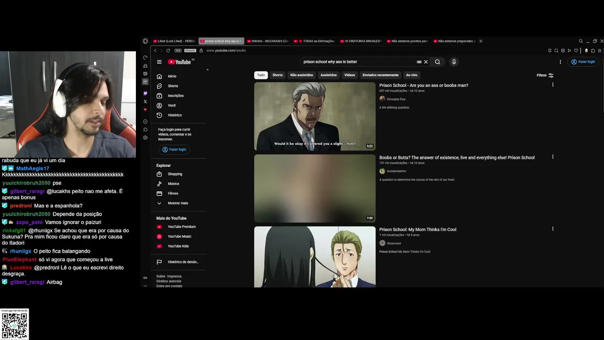The width and height of the screenshot is (604, 340).
Task: Open browser sidebar settings gear
Action: point(145,138)
